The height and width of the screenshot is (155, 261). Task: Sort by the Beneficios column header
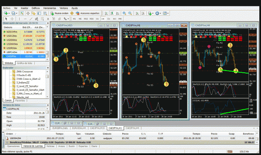tap(248, 134)
